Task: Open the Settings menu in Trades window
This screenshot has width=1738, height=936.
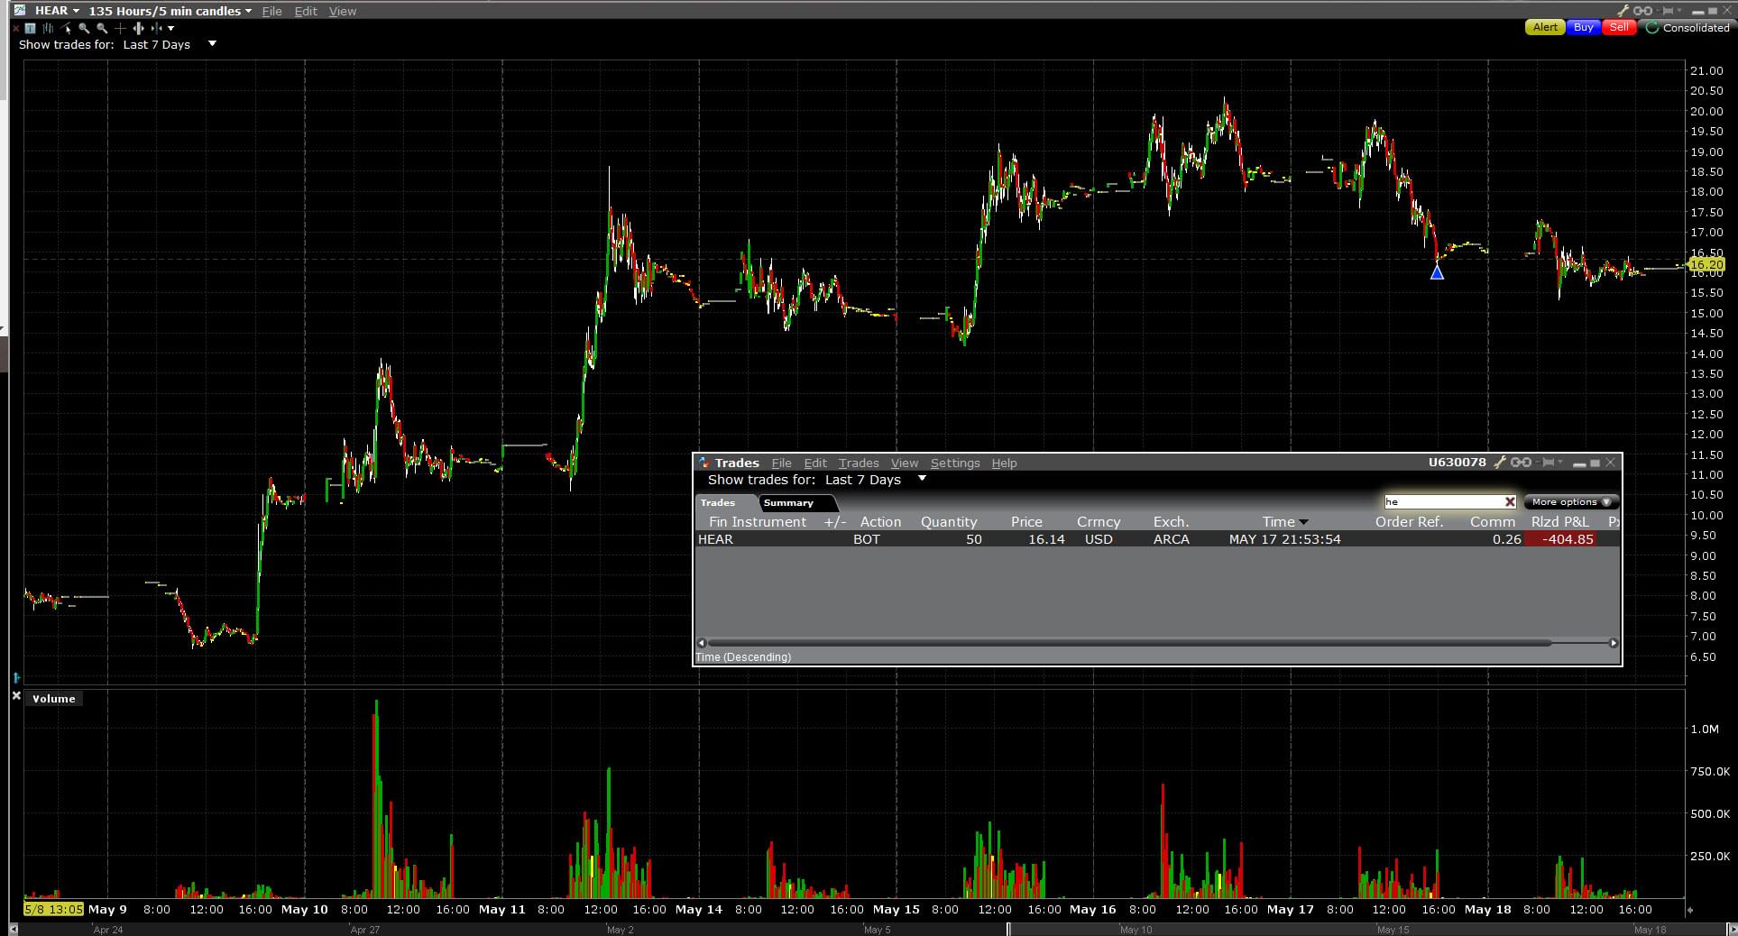Action: (x=954, y=463)
